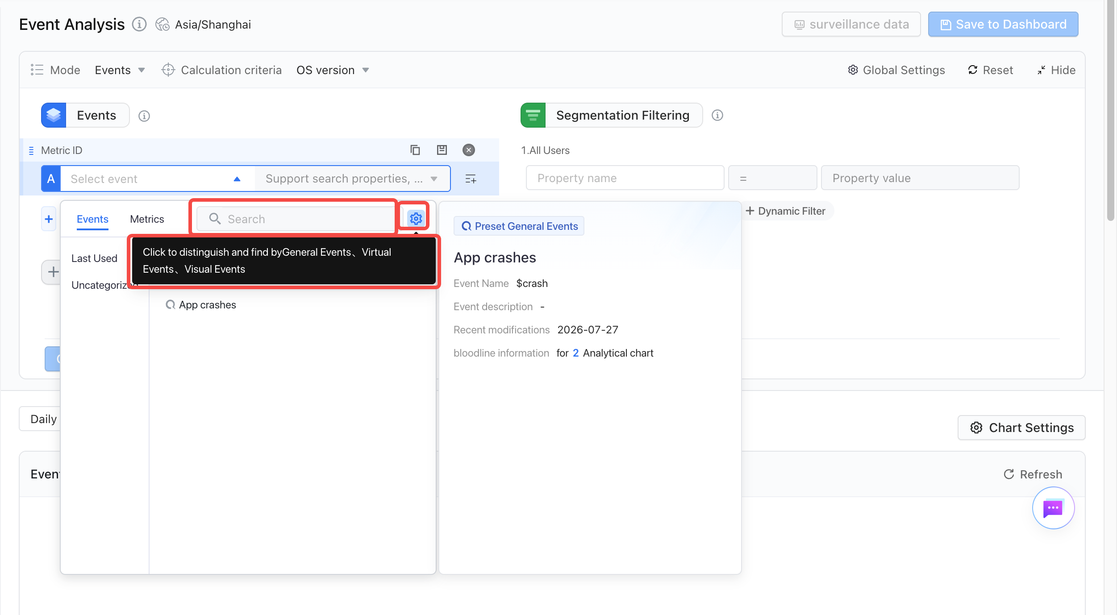Click the copy icon in Metric ID row

(415, 150)
